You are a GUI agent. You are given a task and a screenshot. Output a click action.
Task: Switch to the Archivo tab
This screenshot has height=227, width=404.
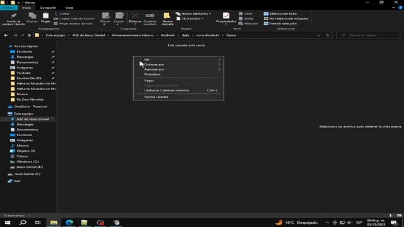coord(9,8)
